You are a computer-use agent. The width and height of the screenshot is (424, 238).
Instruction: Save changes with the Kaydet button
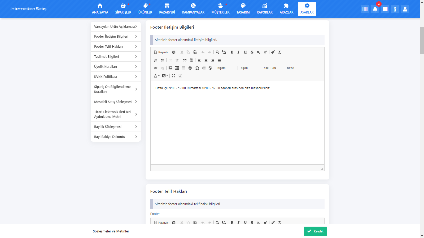(315, 231)
